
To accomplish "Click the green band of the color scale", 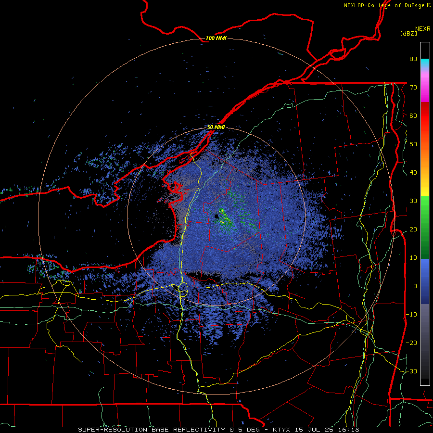I will (x=425, y=227).
